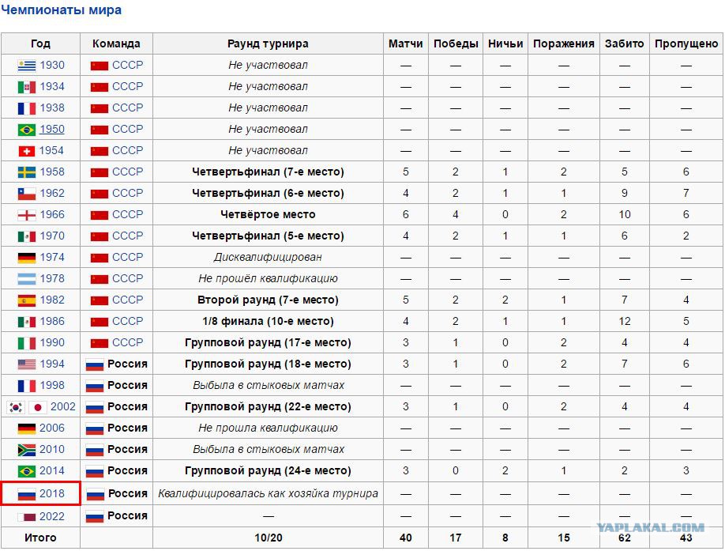The image size is (725, 551).
Task: Click the France flag beside 1998
Action: (26, 386)
